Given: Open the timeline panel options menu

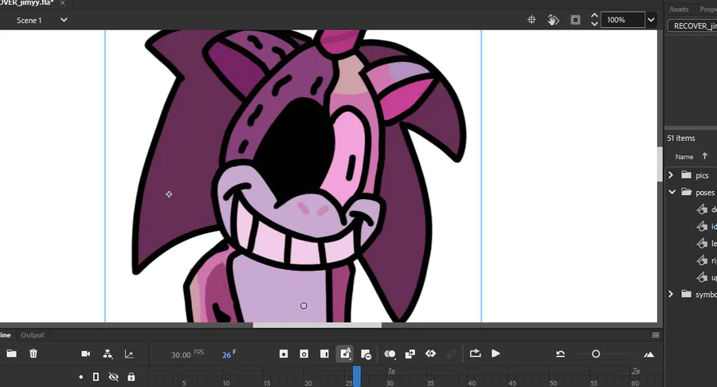Looking at the screenshot, I should 656,335.
